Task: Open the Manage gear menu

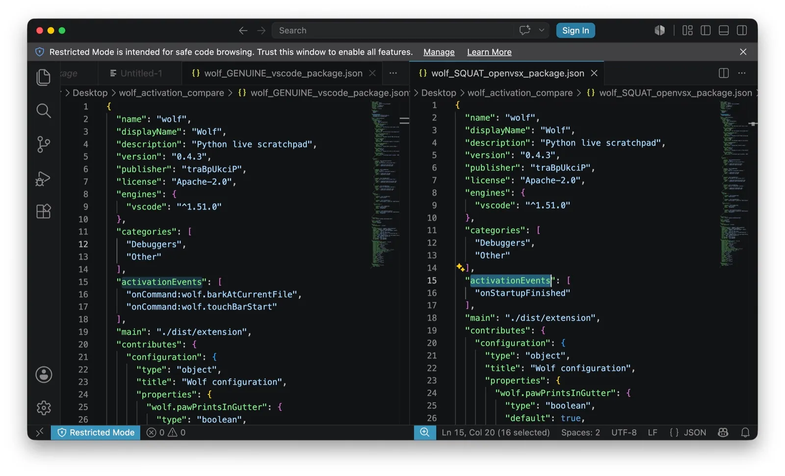Action: coord(44,408)
